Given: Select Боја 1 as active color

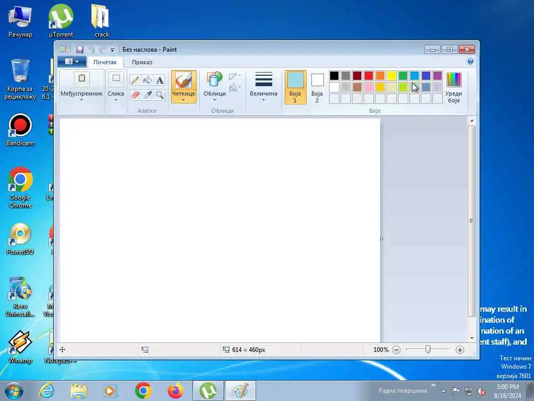Looking at the screenshot, I should click(x=295, y=87).
